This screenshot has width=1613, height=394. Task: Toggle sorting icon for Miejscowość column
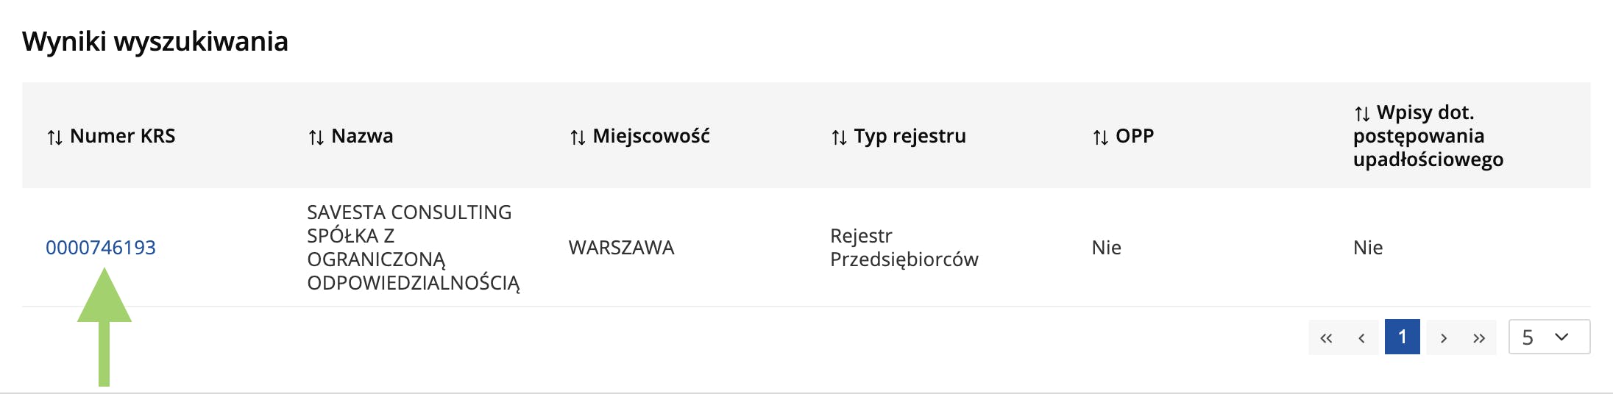pos(578,137)
